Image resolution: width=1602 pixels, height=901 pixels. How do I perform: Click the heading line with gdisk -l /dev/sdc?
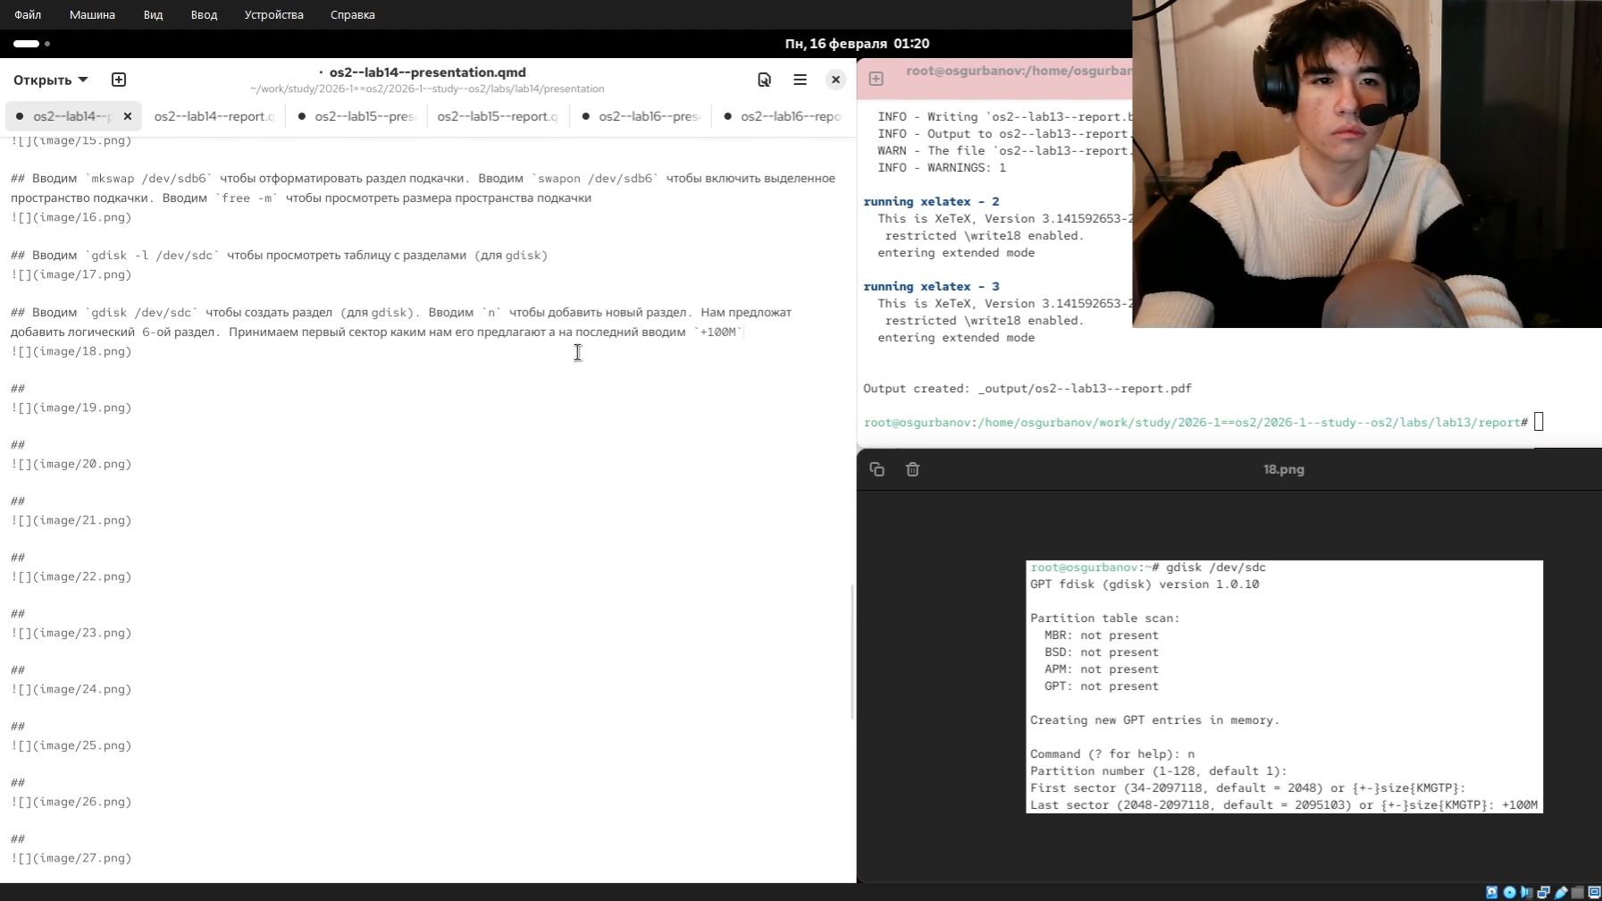(x=279, y=256)
